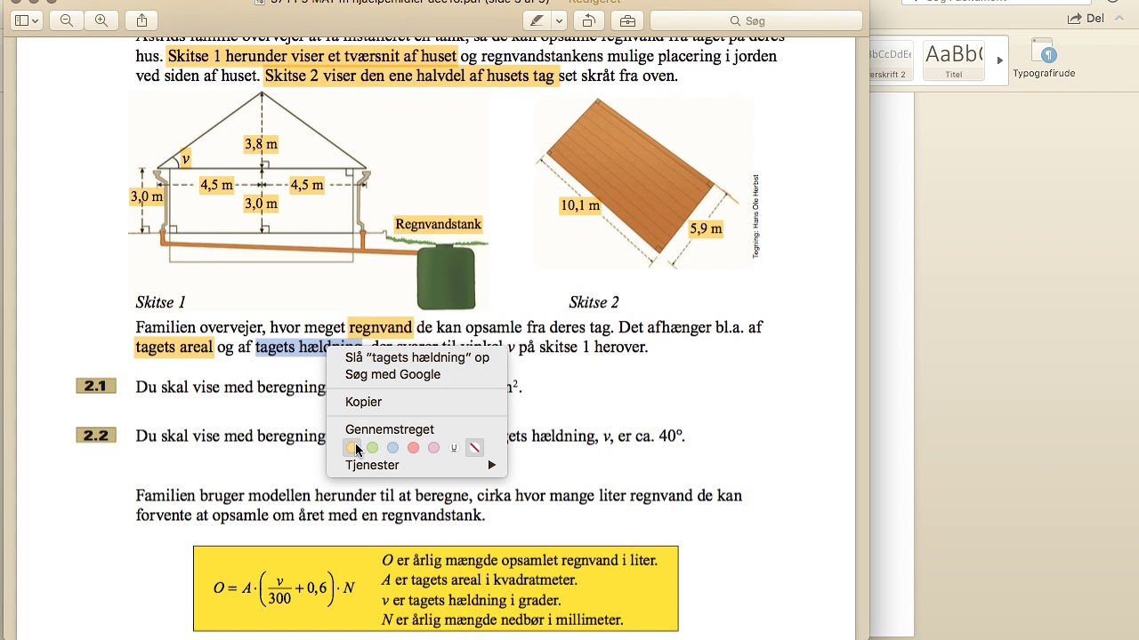This screenshot has width=1139, height=640.
Task: Click the formula O = A·(v/300+0,6)·N
Action: pos(285,588)
